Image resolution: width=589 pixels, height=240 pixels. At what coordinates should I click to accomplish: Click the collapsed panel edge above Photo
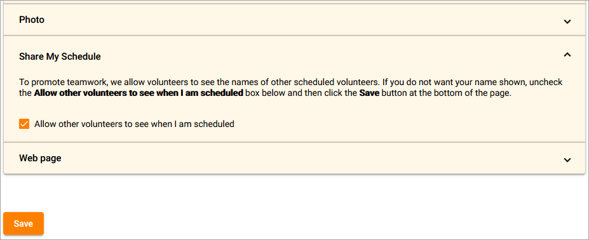click(x=295, y=2)
